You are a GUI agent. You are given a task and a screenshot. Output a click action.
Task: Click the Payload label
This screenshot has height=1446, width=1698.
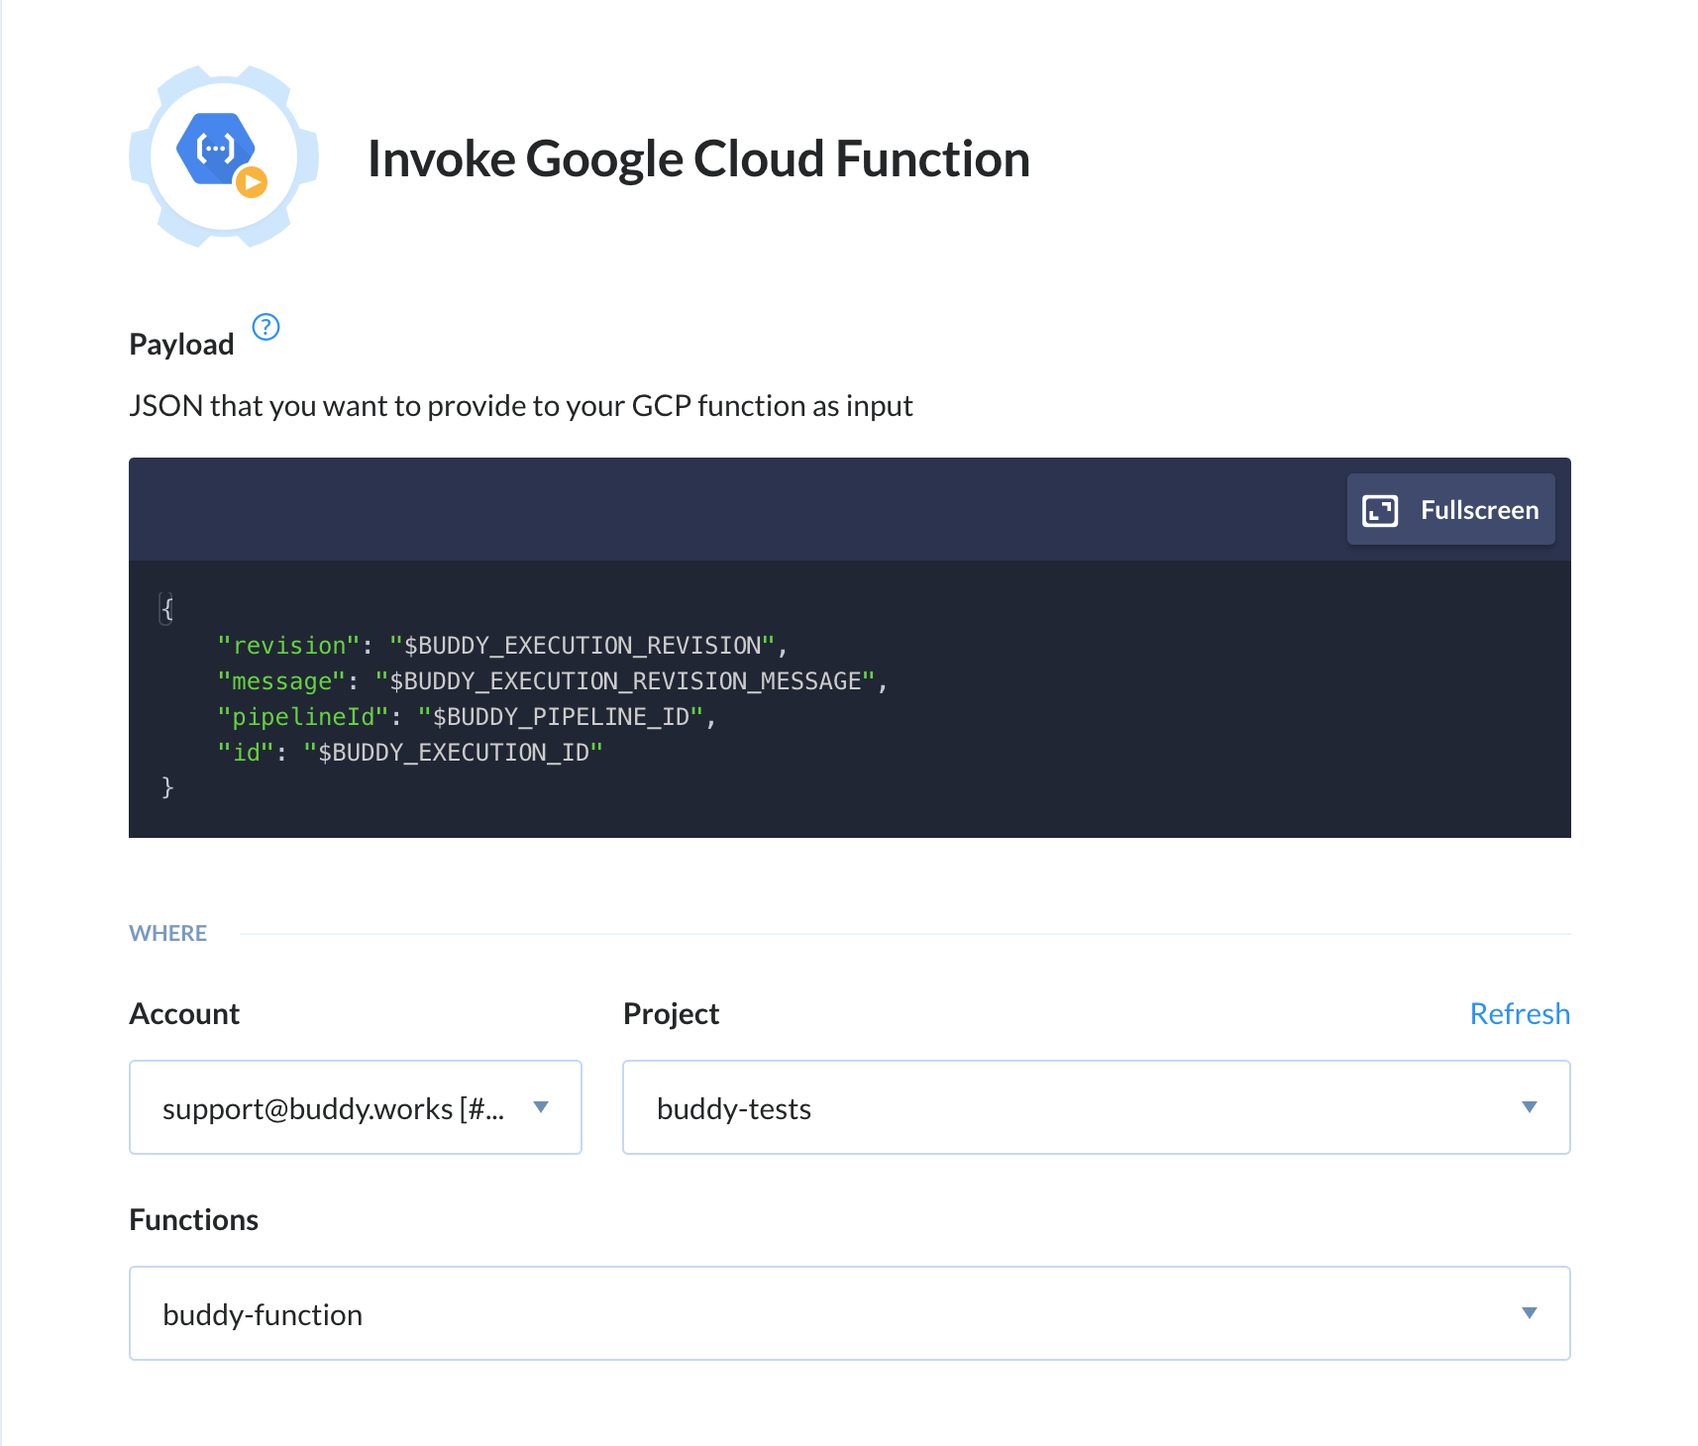181,344
